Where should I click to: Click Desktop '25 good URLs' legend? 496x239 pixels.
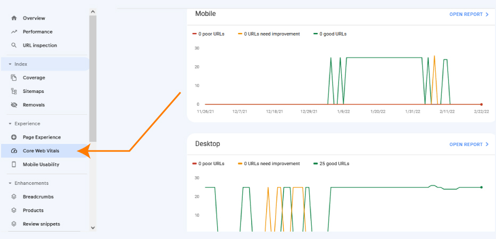pyautogui.click(x=331, y=164)
